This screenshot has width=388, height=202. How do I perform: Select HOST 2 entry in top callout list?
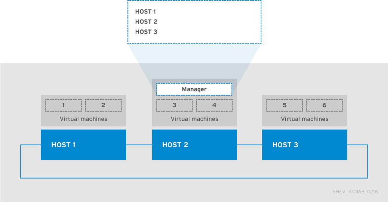[146, 22]
